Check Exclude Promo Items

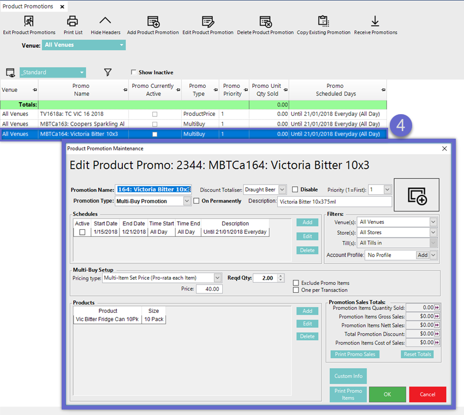point(296,283)
